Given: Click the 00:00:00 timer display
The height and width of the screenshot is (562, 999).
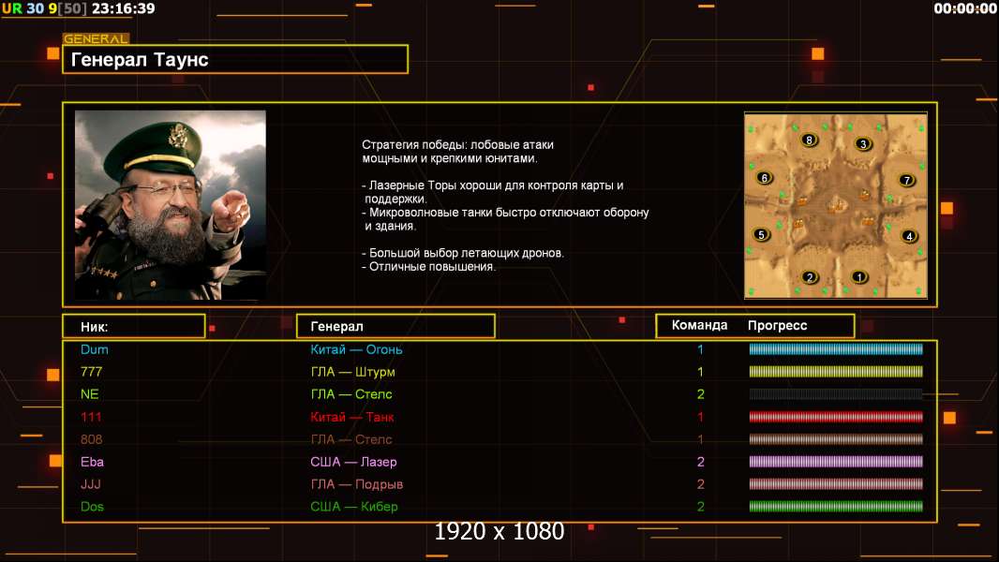Looking at the screenshot, I should (x=964, y=8).
